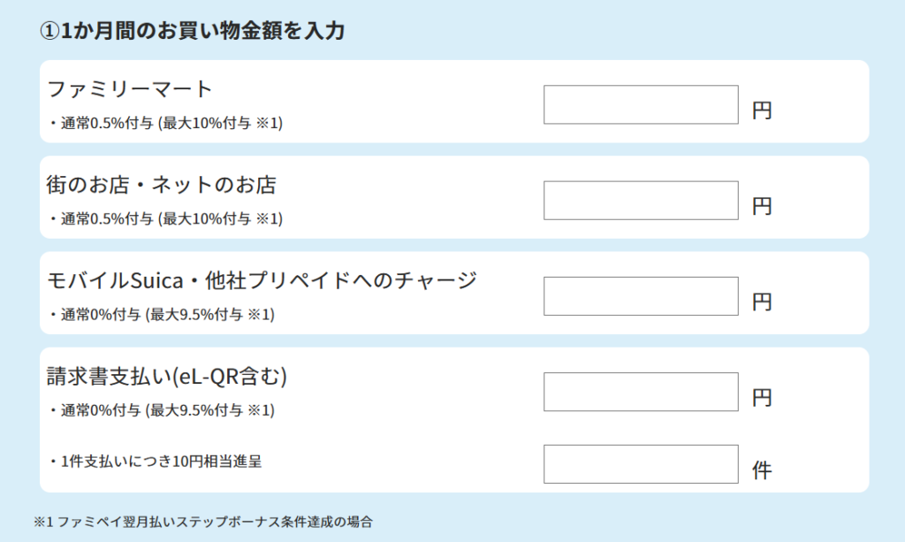905x542 pixels.
Task: Click the heading ①1か月間のお買い物金額を入力
Action: pyautogui.click(x=191, y=31)
